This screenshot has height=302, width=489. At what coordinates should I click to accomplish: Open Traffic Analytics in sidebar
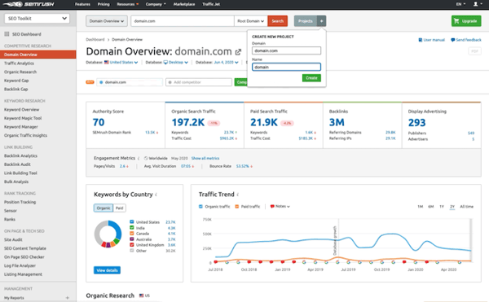pyautogui.click(x=19, y=63)
